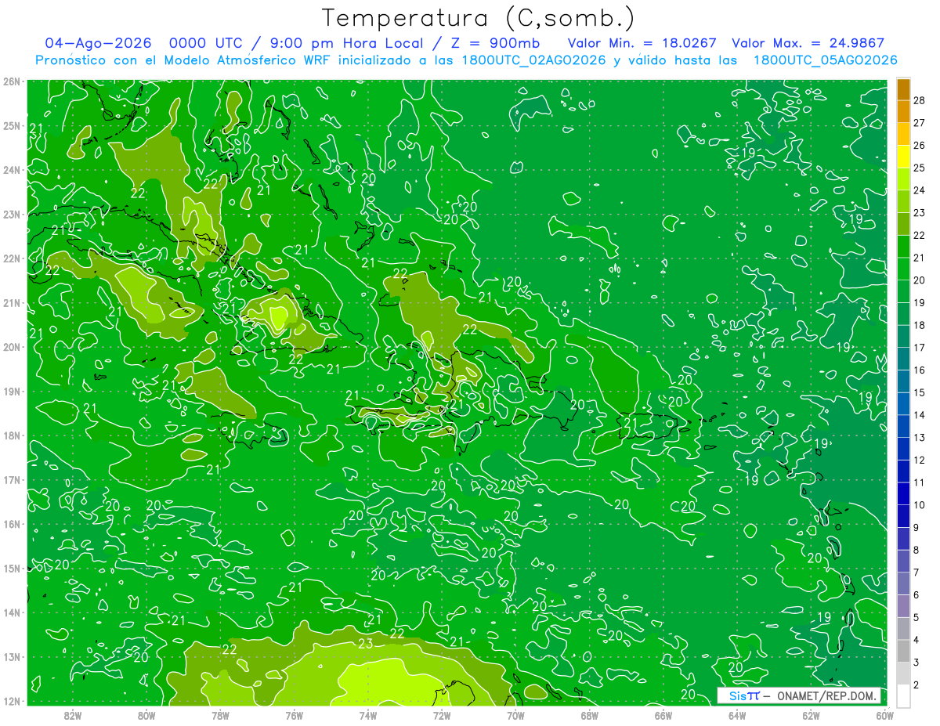Click the '17N' latitude axis label
Screen dimensions: 940x726
coord(12,479)
